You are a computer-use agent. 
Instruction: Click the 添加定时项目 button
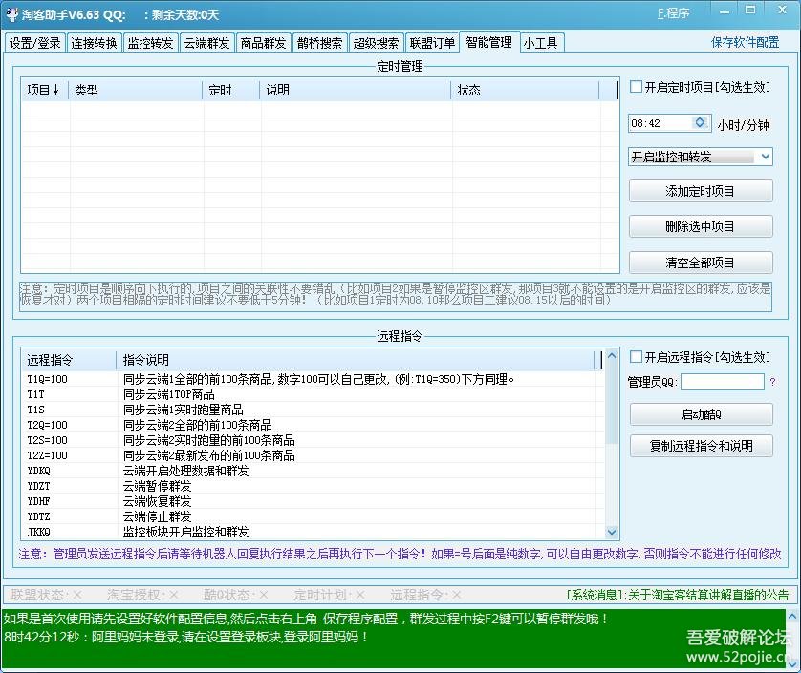point(701,191)
